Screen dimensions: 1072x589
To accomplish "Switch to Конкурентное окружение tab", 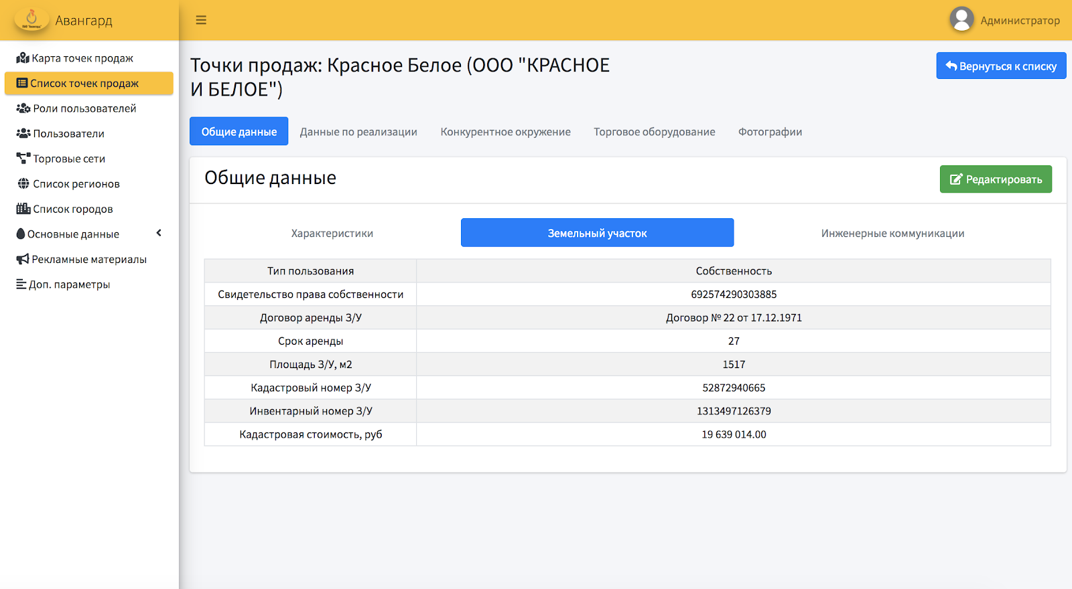I will pos(506,132).
